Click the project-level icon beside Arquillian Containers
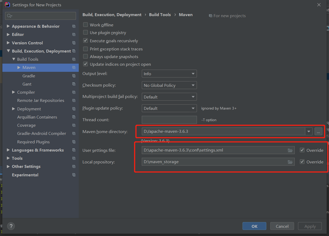 (x=74, y=117)
